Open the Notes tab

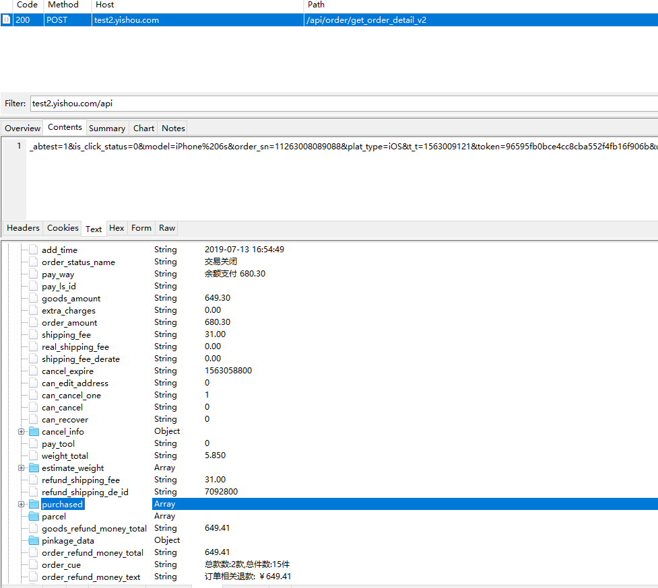(x=173, y=128)
